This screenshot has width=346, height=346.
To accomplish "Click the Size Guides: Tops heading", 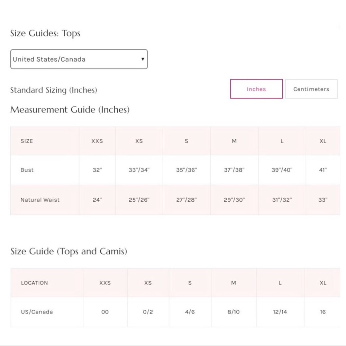I will click(x=45, y=33).
